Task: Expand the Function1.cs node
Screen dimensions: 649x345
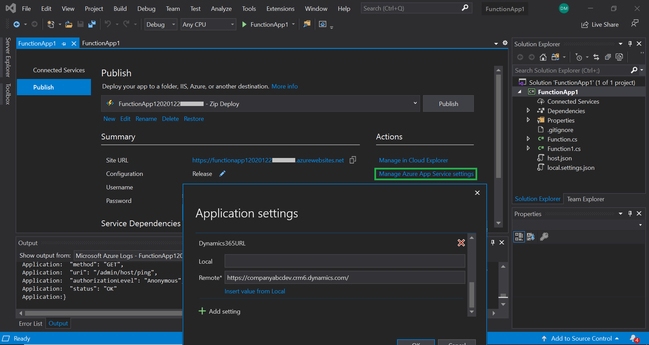Action: point(528,148)
